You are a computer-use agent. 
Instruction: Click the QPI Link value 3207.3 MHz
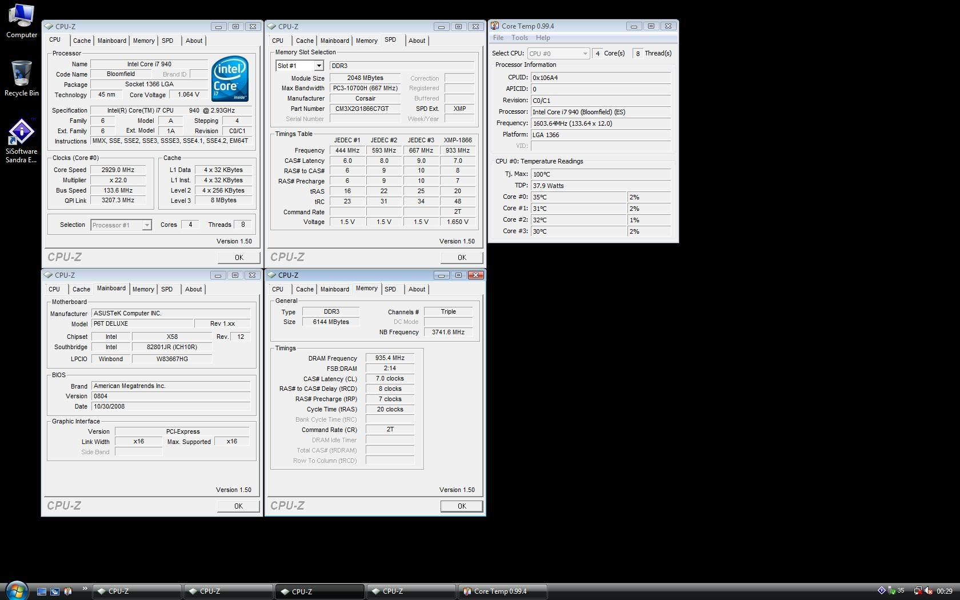point(118,201)
